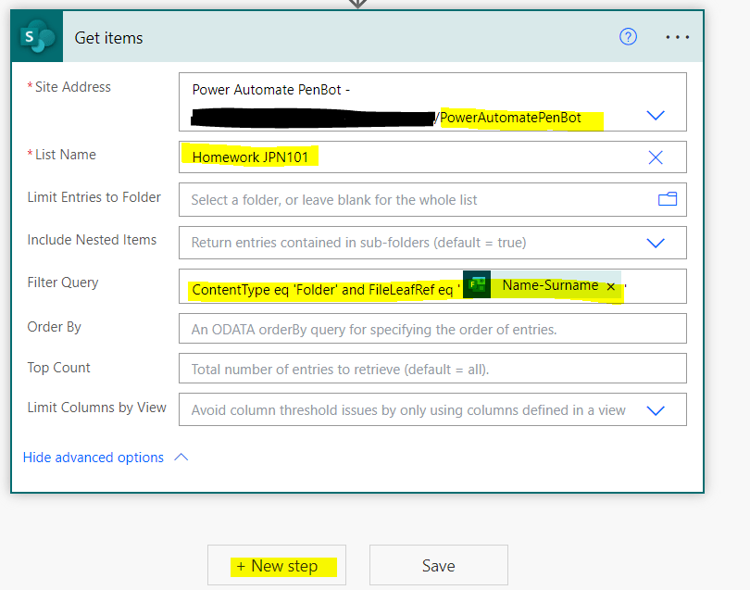Screen dimensions: 750x590
Task: Click the Limit Entries to Folder field
Action: click(x=417, y=199)
